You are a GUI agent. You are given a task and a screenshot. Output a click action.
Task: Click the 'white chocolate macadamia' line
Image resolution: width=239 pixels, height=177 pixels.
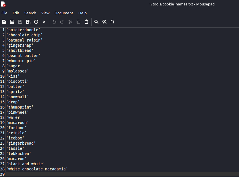pyautogui.click(x=37, y=169)
